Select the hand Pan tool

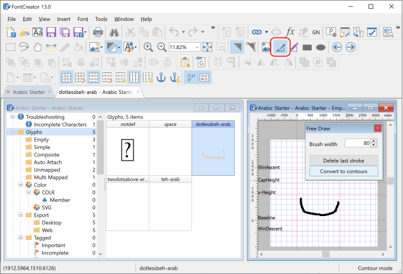38,47
